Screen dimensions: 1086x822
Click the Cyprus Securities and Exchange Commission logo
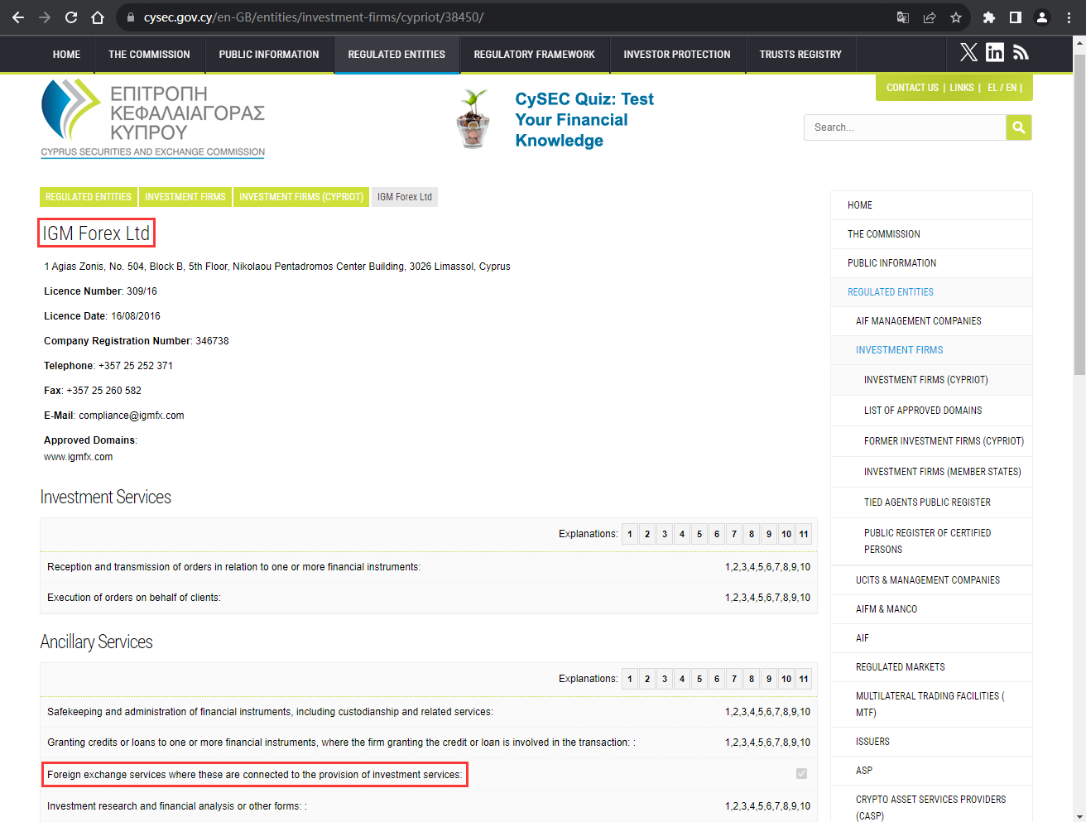pyautogui.click(x=153, y=118)
